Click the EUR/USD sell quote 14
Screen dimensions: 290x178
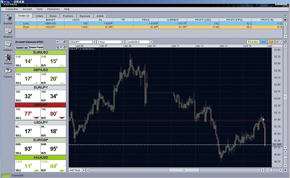tap(27, 61)
